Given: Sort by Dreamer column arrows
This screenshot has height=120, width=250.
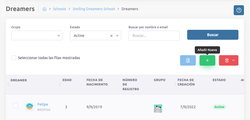Looking at the screenshot, I should [x=8, y=84].
